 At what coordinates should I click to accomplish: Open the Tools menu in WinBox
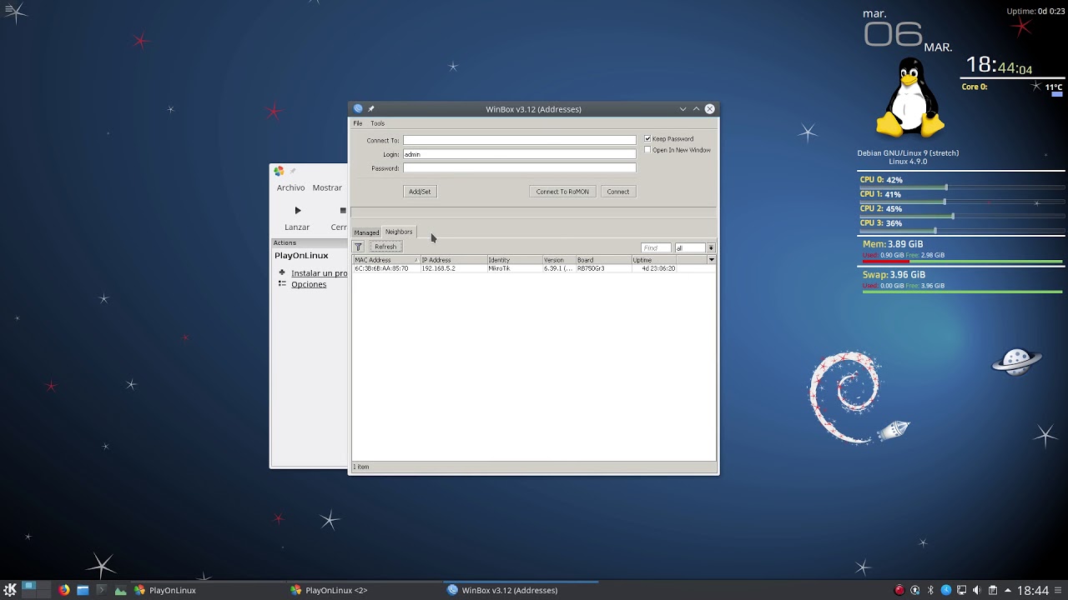(377, 123)
